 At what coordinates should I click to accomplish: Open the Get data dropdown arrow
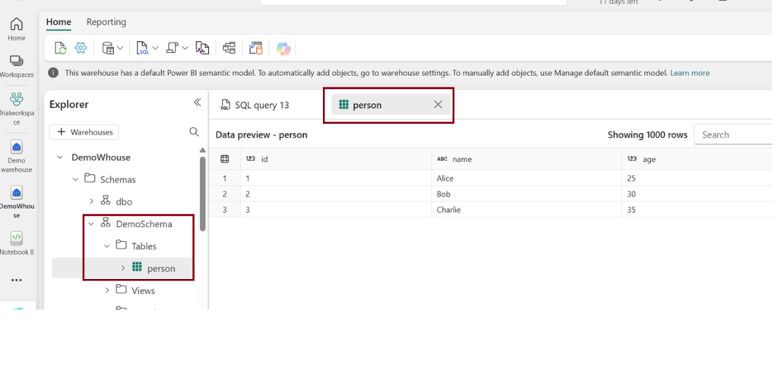coord(120,48)
